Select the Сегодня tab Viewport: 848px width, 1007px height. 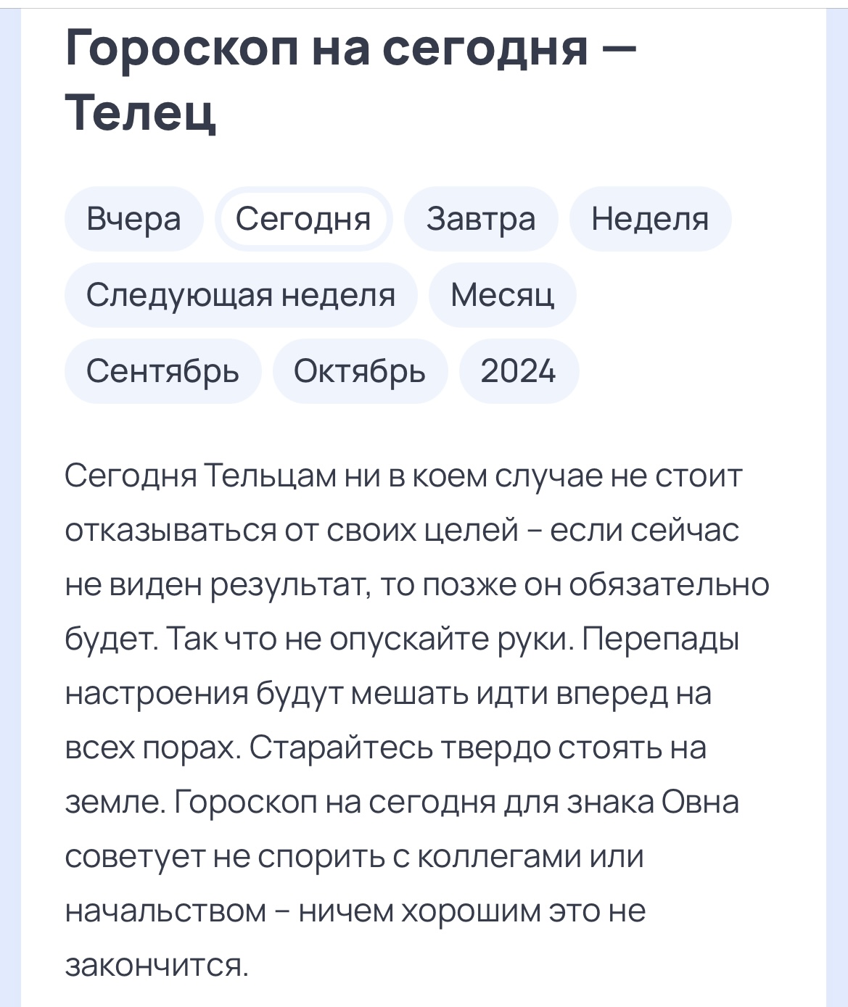pyautogui.click(x=303, y=219)
